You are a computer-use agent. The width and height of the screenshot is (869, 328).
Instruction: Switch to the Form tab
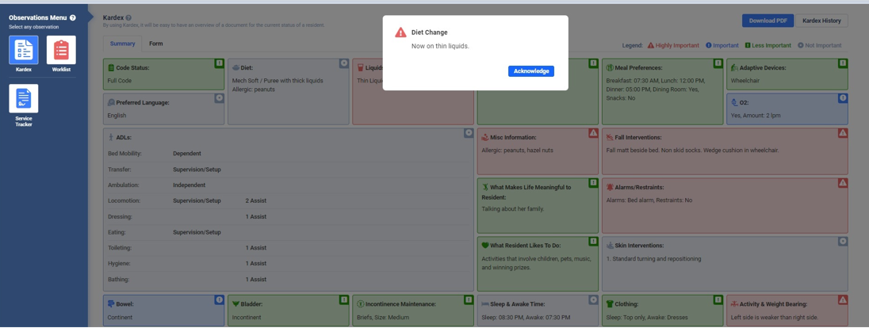(155, 44)
